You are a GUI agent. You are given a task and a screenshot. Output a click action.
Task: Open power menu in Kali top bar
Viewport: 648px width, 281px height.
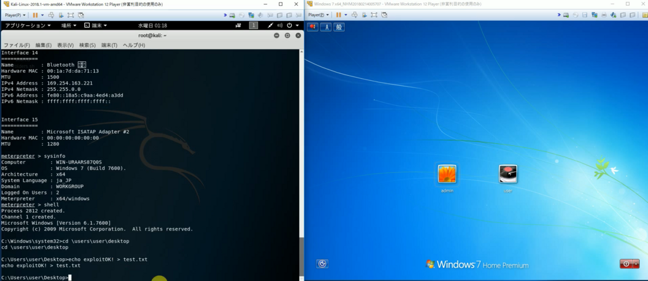tap(292, 26)
